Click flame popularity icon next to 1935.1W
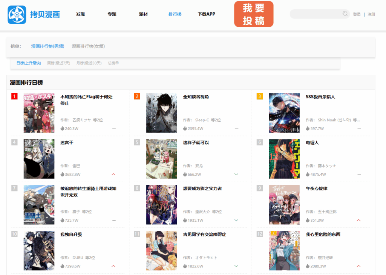386x275 pixels. tap(185, 220)
